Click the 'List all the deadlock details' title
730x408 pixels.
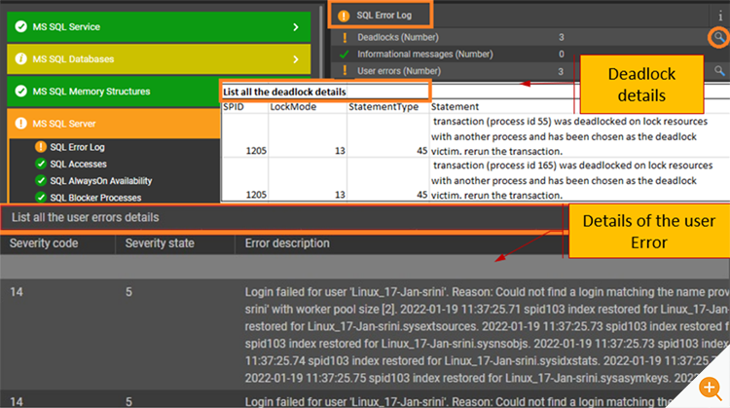284,92
